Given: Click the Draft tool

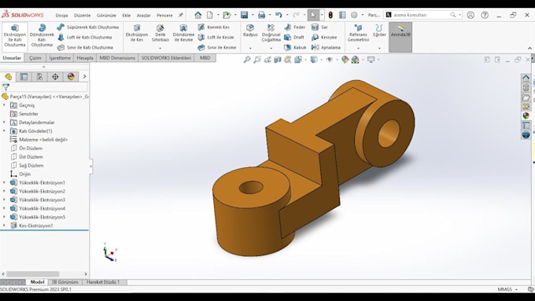Looking at the screenshot, I should (294, 37).
